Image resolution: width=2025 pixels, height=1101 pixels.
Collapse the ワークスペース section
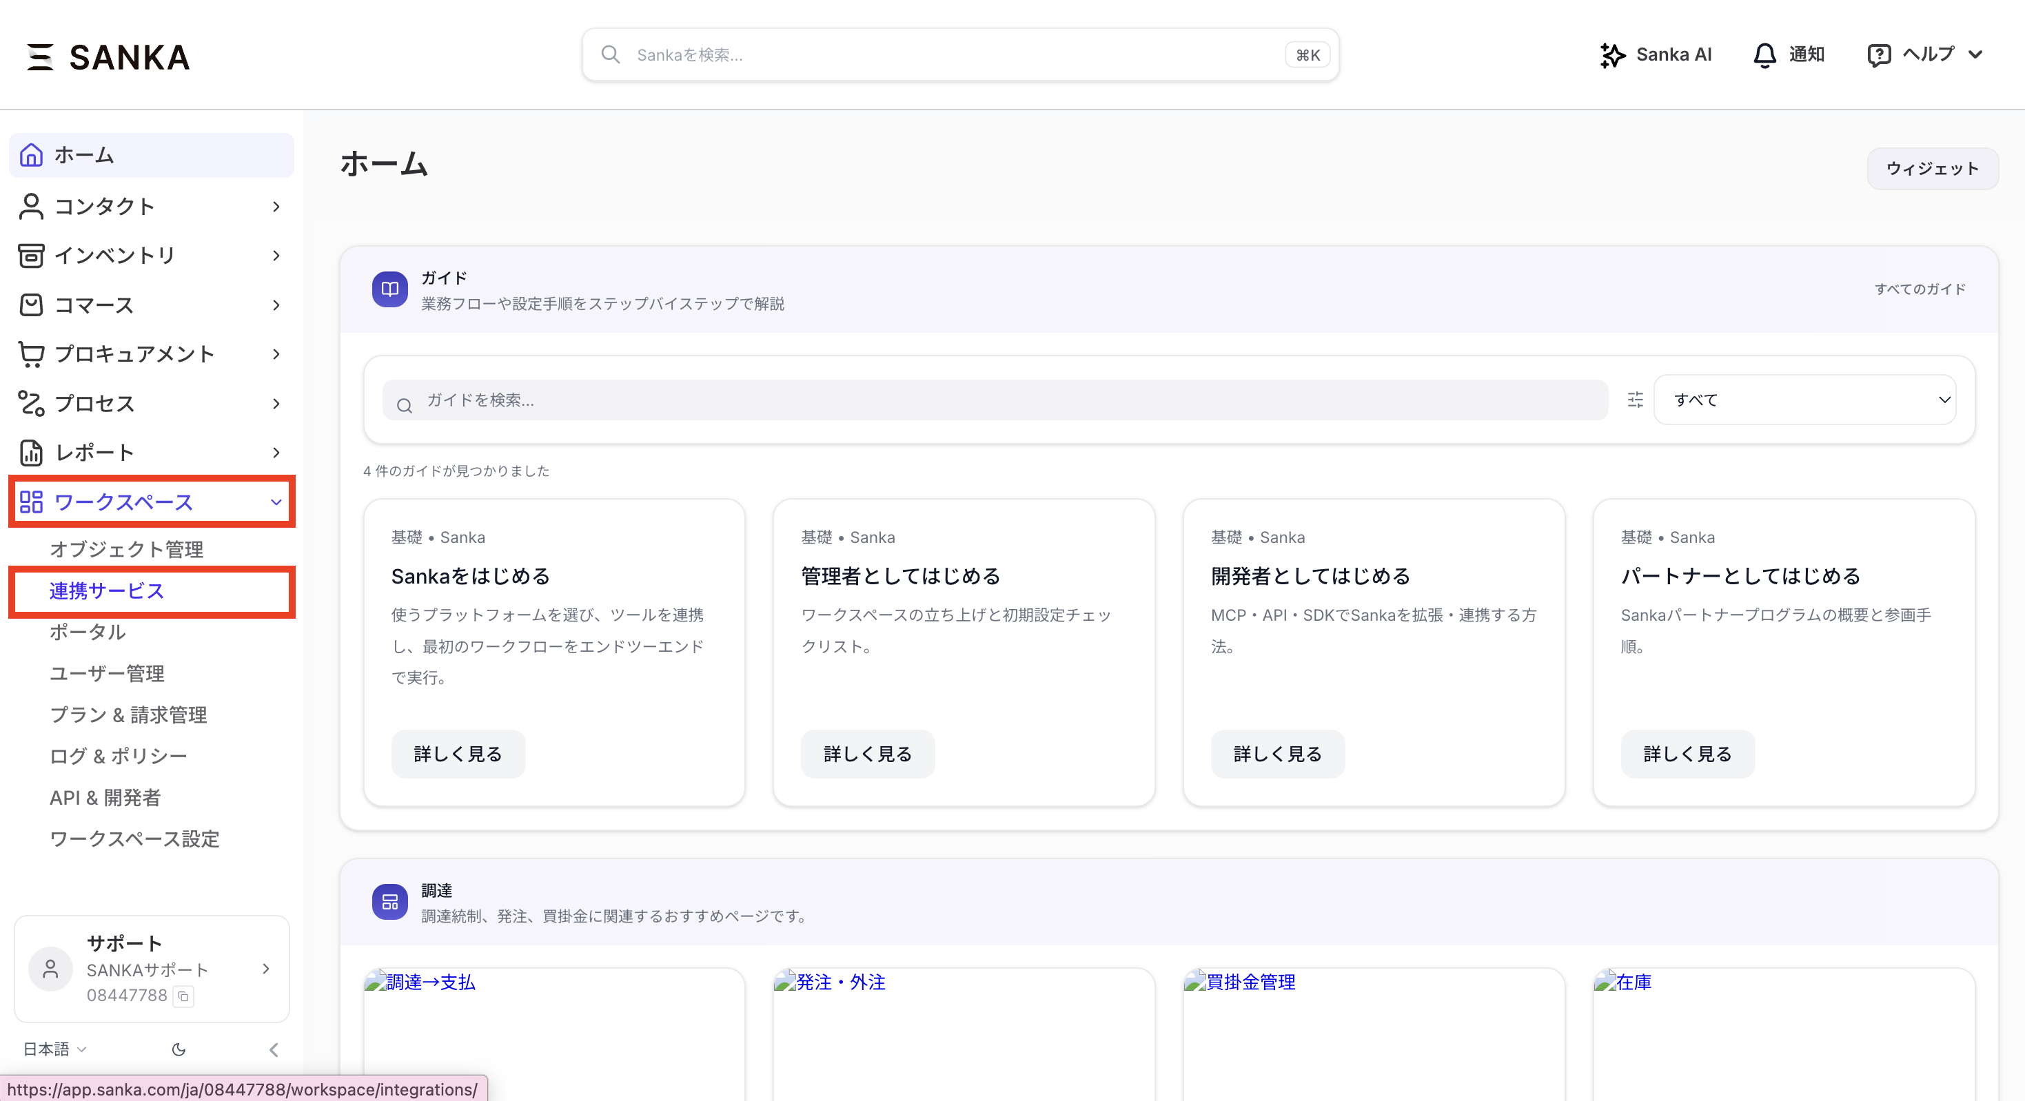tap(276, 502)
